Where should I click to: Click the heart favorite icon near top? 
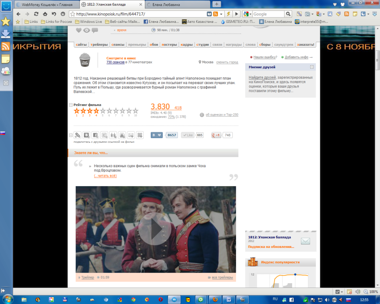click(x=79, y=30)
